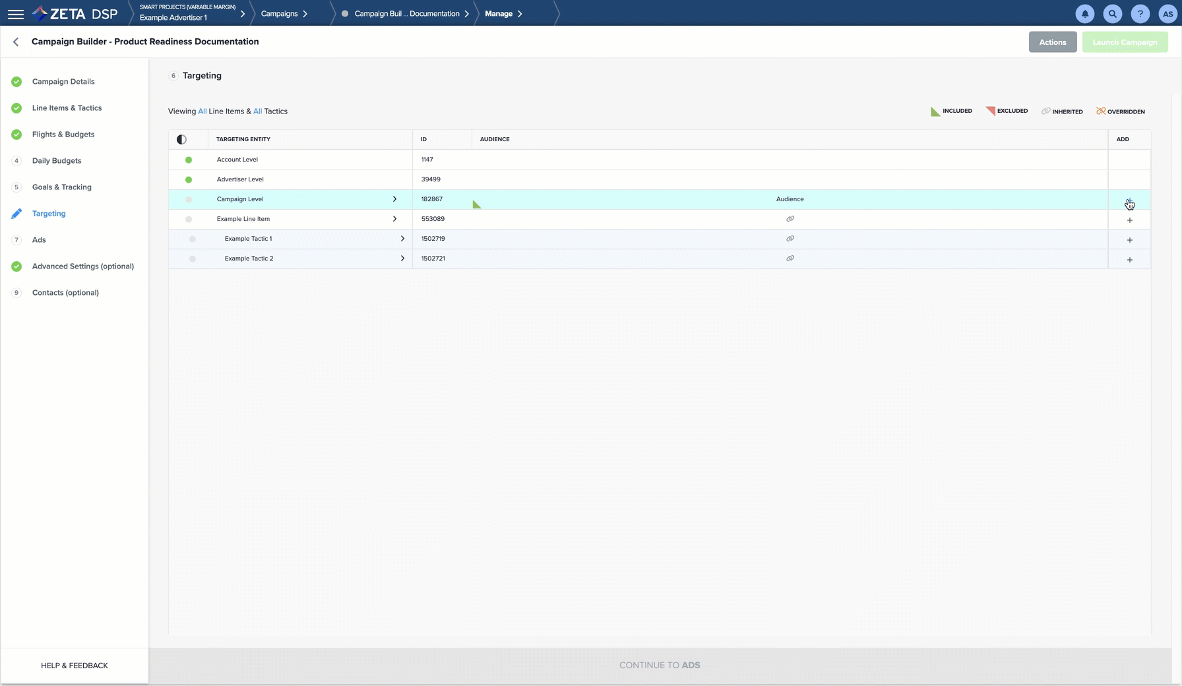The width and height of the screenshot is (1182, 686).
Task: Add targeting to Example Tactic 1
Action: [x=1129, y=240]
